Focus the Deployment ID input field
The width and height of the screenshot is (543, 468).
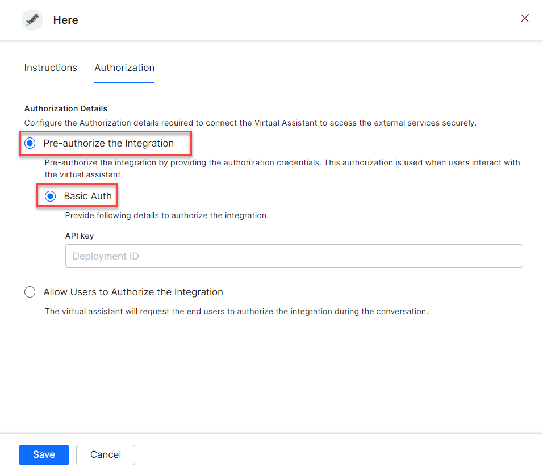click(x=294, y=256)
